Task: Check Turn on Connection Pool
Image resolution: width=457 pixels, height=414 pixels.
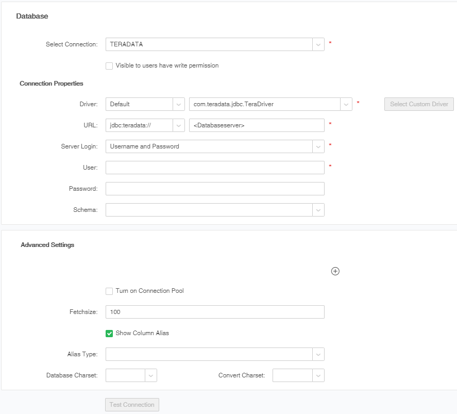Action: [109, 291]
